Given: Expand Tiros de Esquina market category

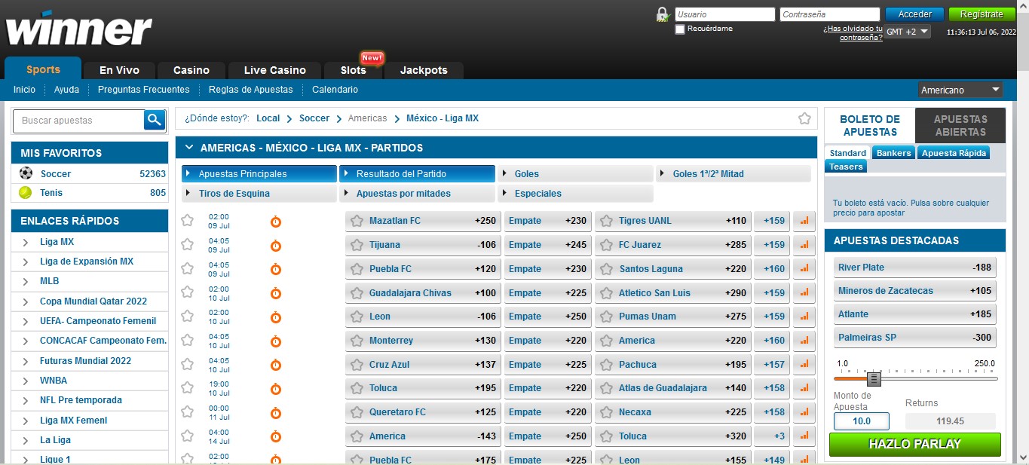Looking at the screenshot, I should tap(259, 194).
